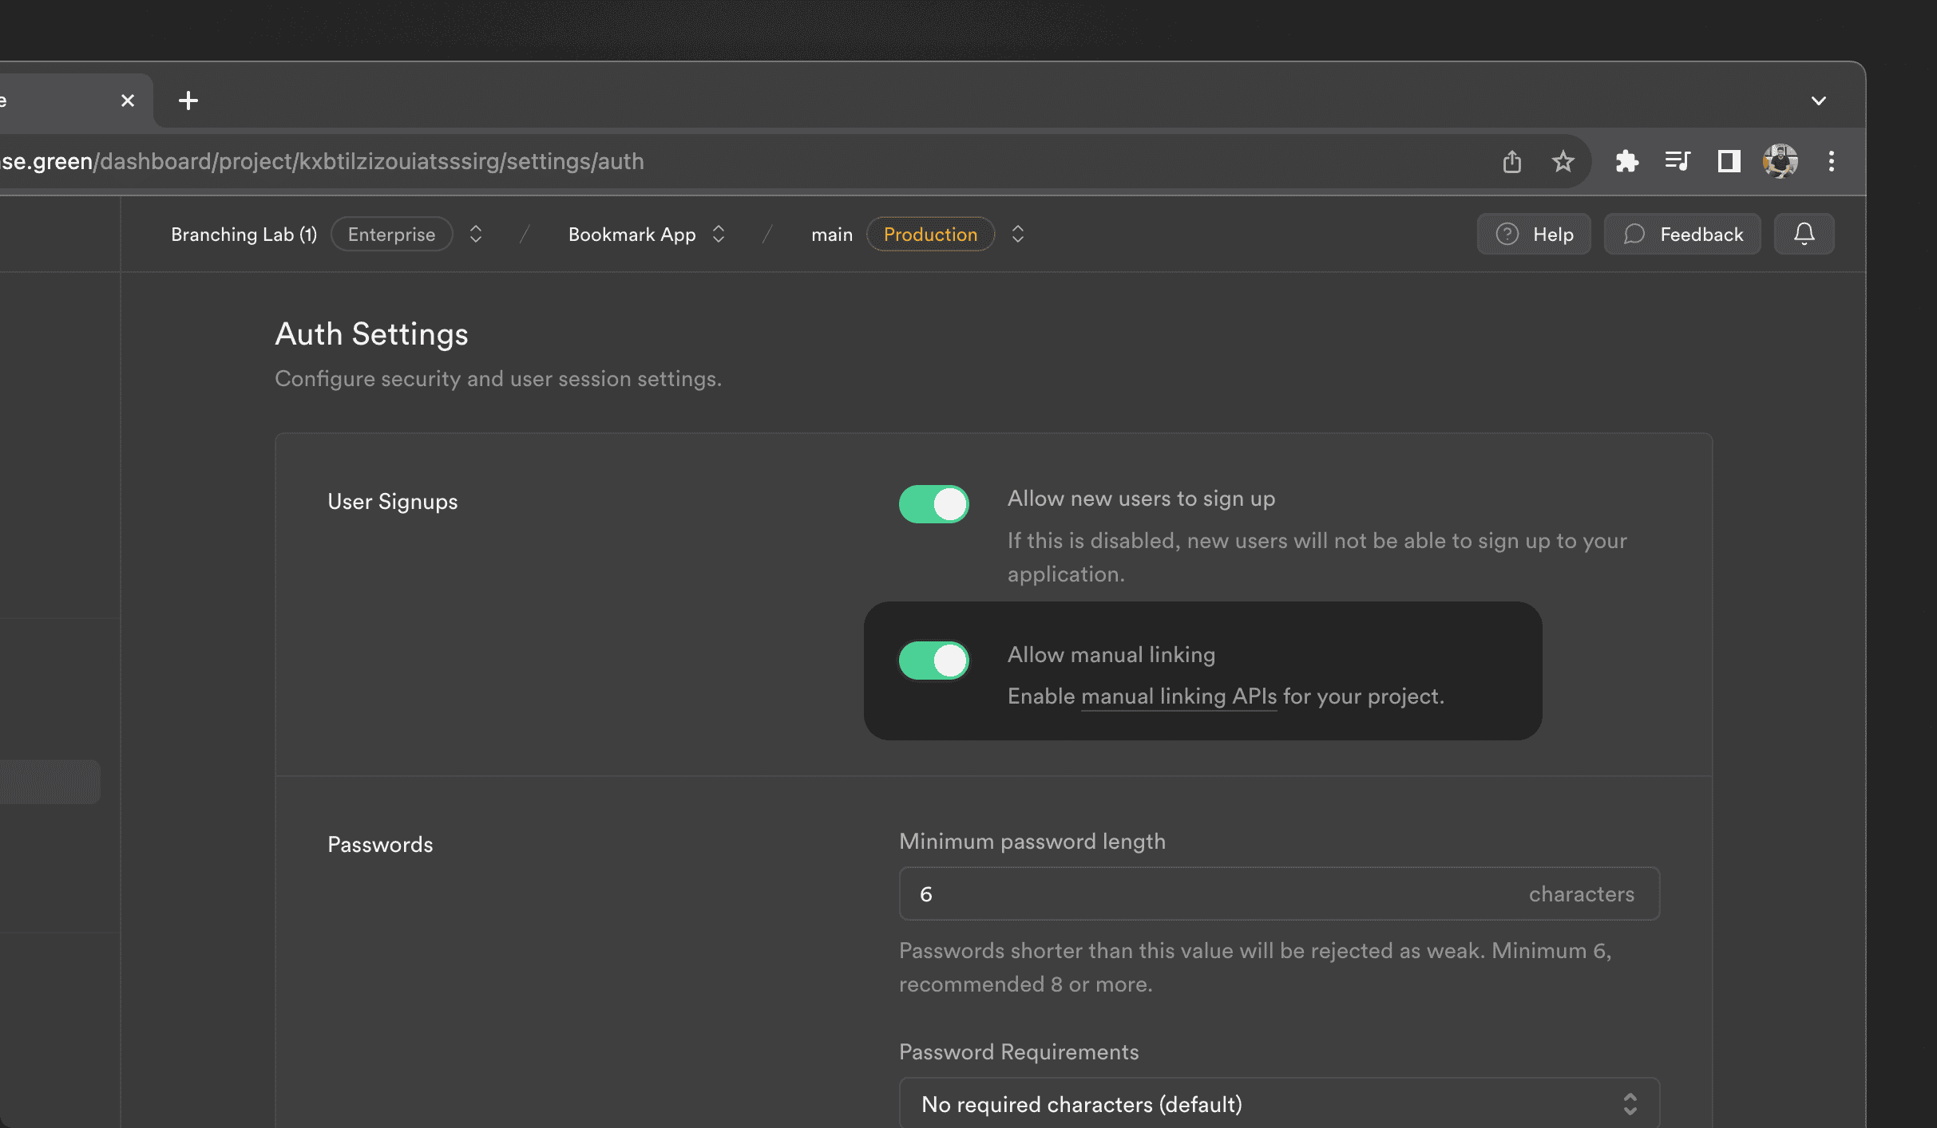Bookmark this page with the star

[1563, 161]
